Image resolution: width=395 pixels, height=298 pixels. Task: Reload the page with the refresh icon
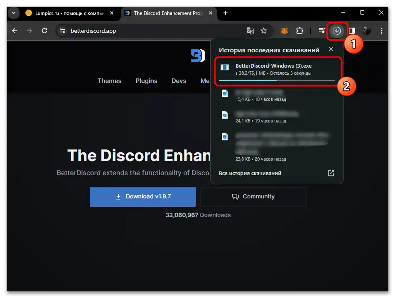coord(45,30)
